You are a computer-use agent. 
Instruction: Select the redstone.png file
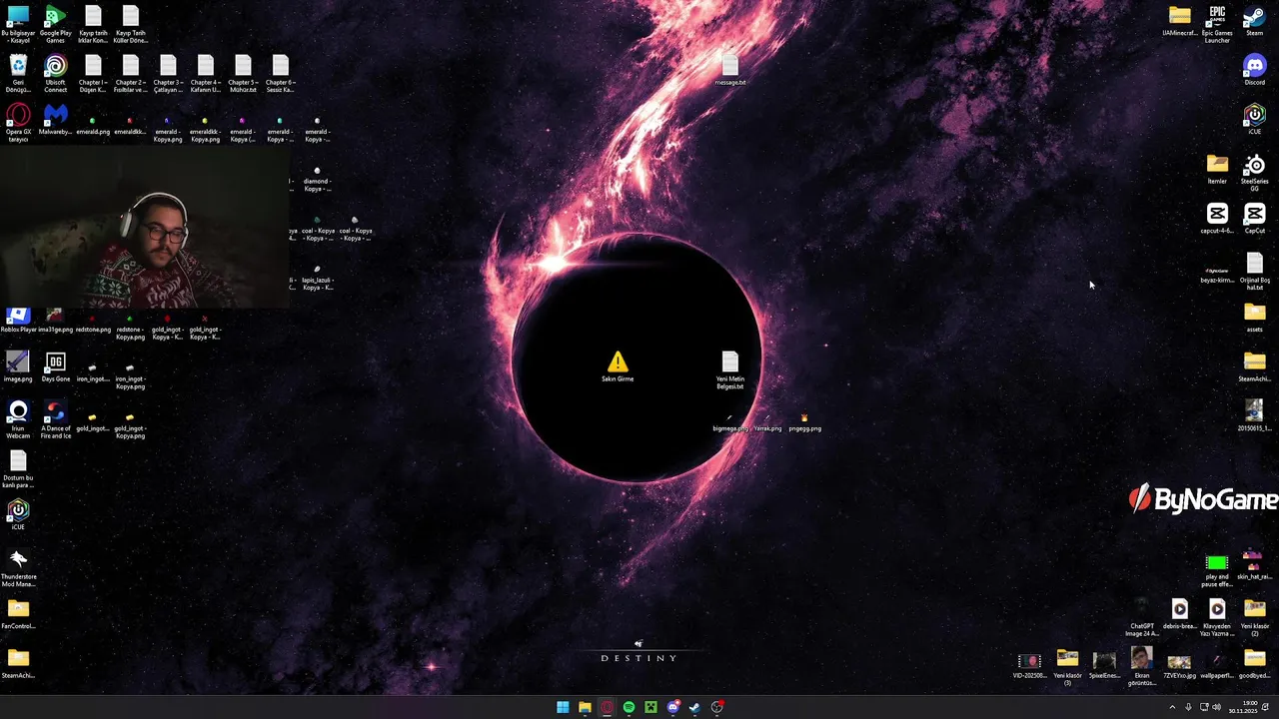[93, 323]
